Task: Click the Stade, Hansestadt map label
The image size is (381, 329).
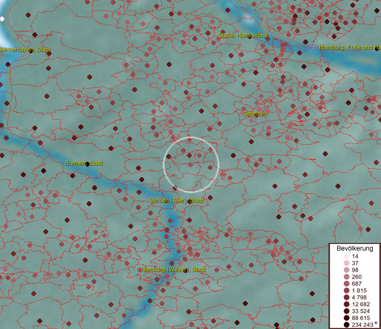Action: 243,36
